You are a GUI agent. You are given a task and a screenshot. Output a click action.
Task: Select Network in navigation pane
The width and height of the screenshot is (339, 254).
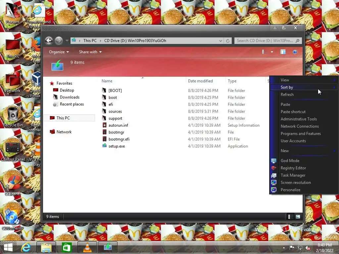point(64,132)
